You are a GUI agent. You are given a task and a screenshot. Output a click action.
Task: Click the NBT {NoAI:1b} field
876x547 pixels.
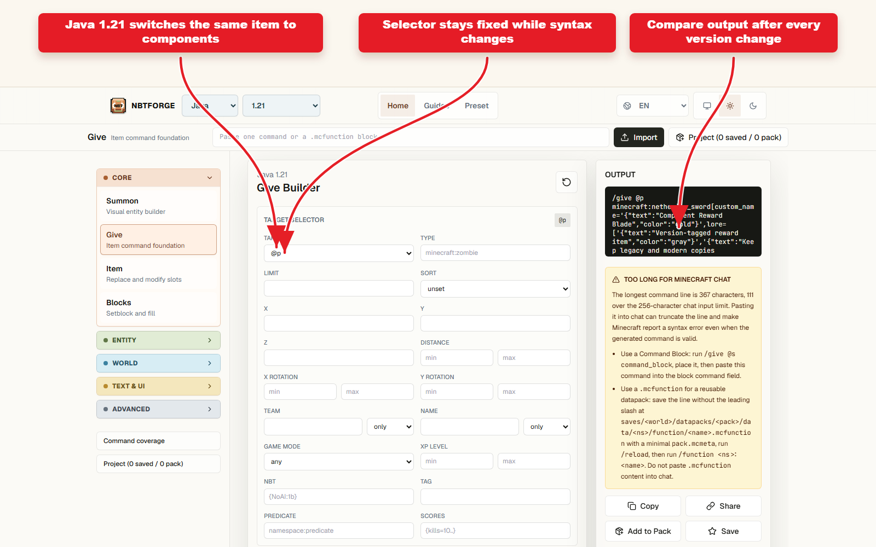pyautogui.click(x=339, y=497)
